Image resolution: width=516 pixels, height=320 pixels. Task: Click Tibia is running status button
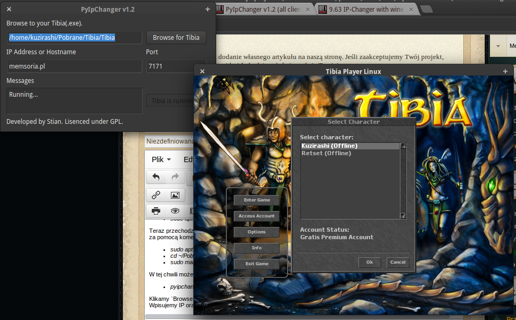pos(170,101)
